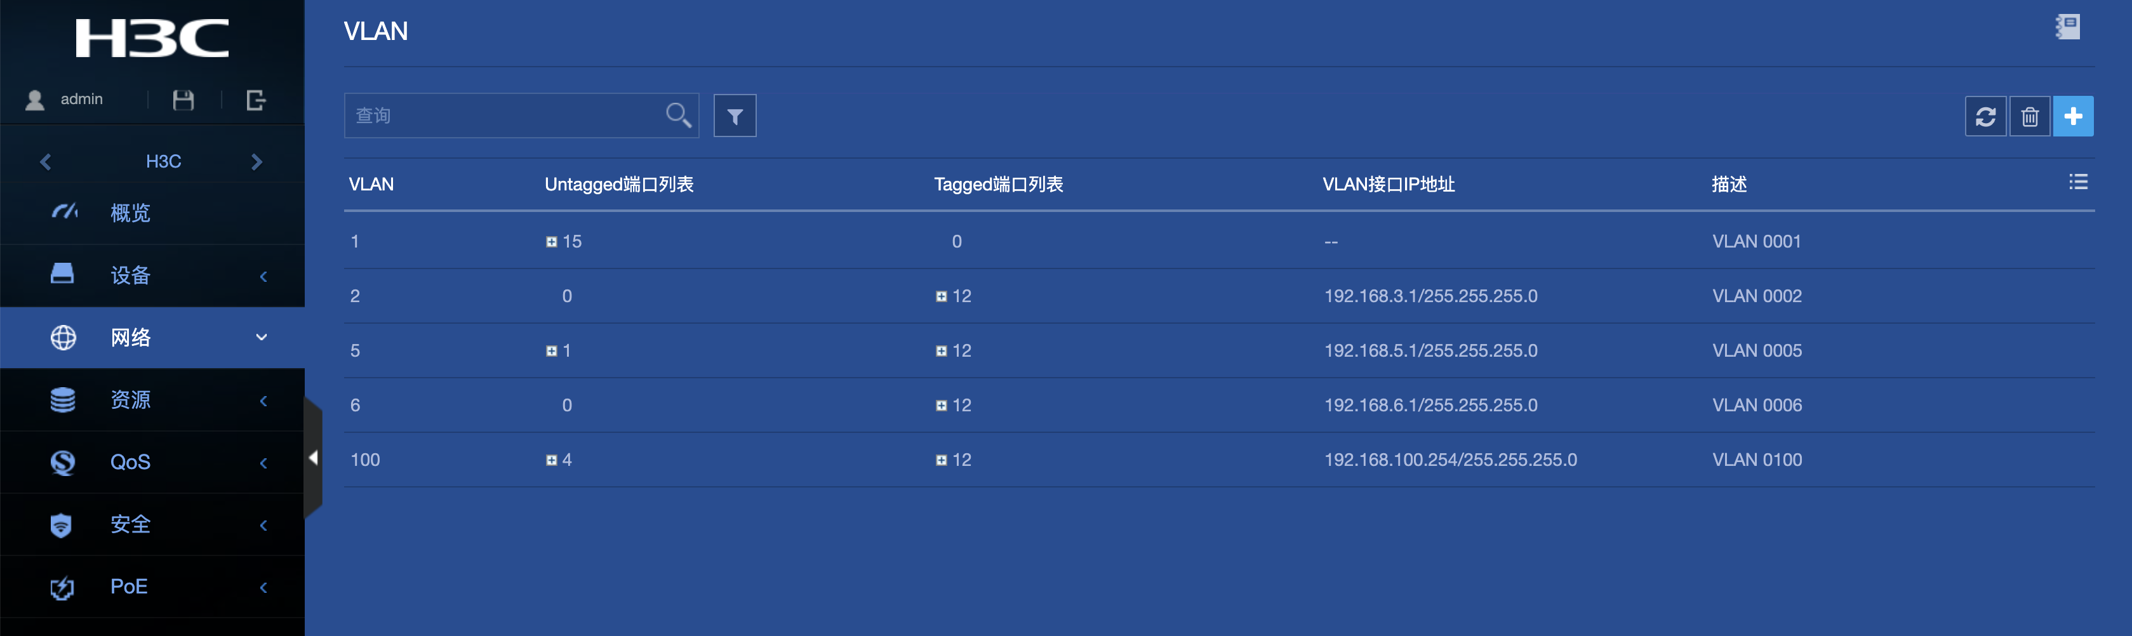This screenshot has width=2132, height=636.
Task: Open the 概览 menu item
Action: (x=152, y=213)
